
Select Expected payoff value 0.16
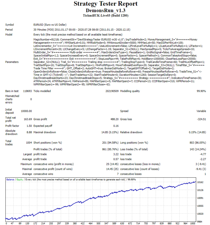[116, 126]
